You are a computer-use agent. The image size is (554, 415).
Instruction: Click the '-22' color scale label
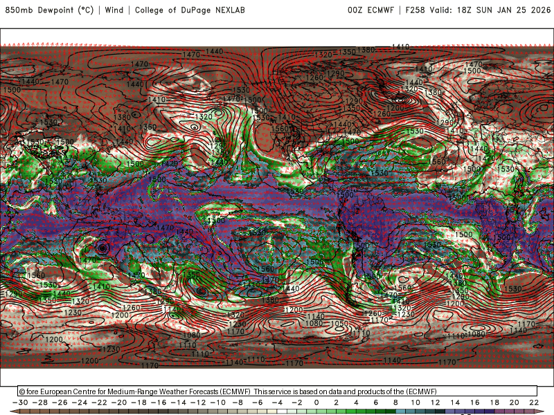[x=99, y=403]
